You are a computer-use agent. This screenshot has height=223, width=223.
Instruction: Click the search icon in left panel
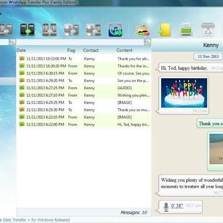[x=12, y=42]
